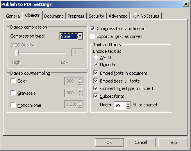Screen dimensions: 191x151
Task: Enable Export all text as curves
Action: pos(92,36)
